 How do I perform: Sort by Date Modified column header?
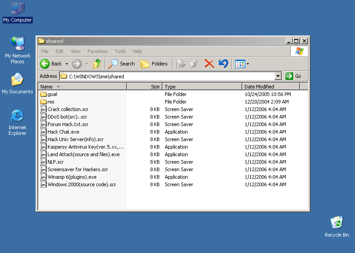[271, 86]
